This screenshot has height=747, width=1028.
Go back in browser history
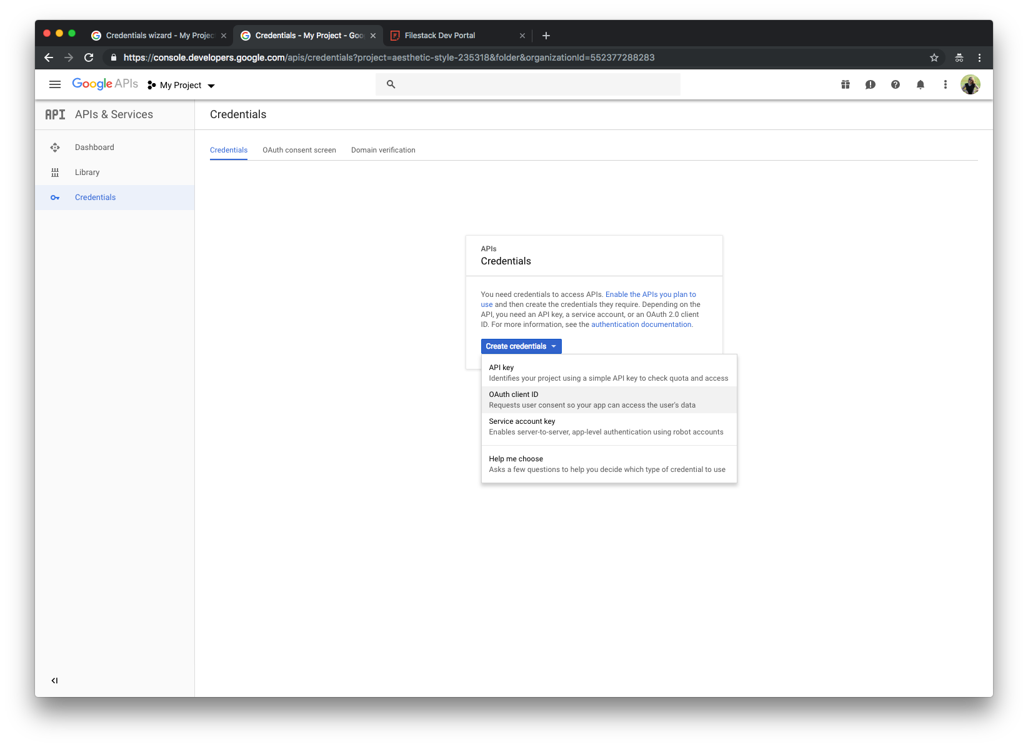point(49,58)
